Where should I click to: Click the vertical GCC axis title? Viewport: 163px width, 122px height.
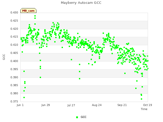click(4, 57)
